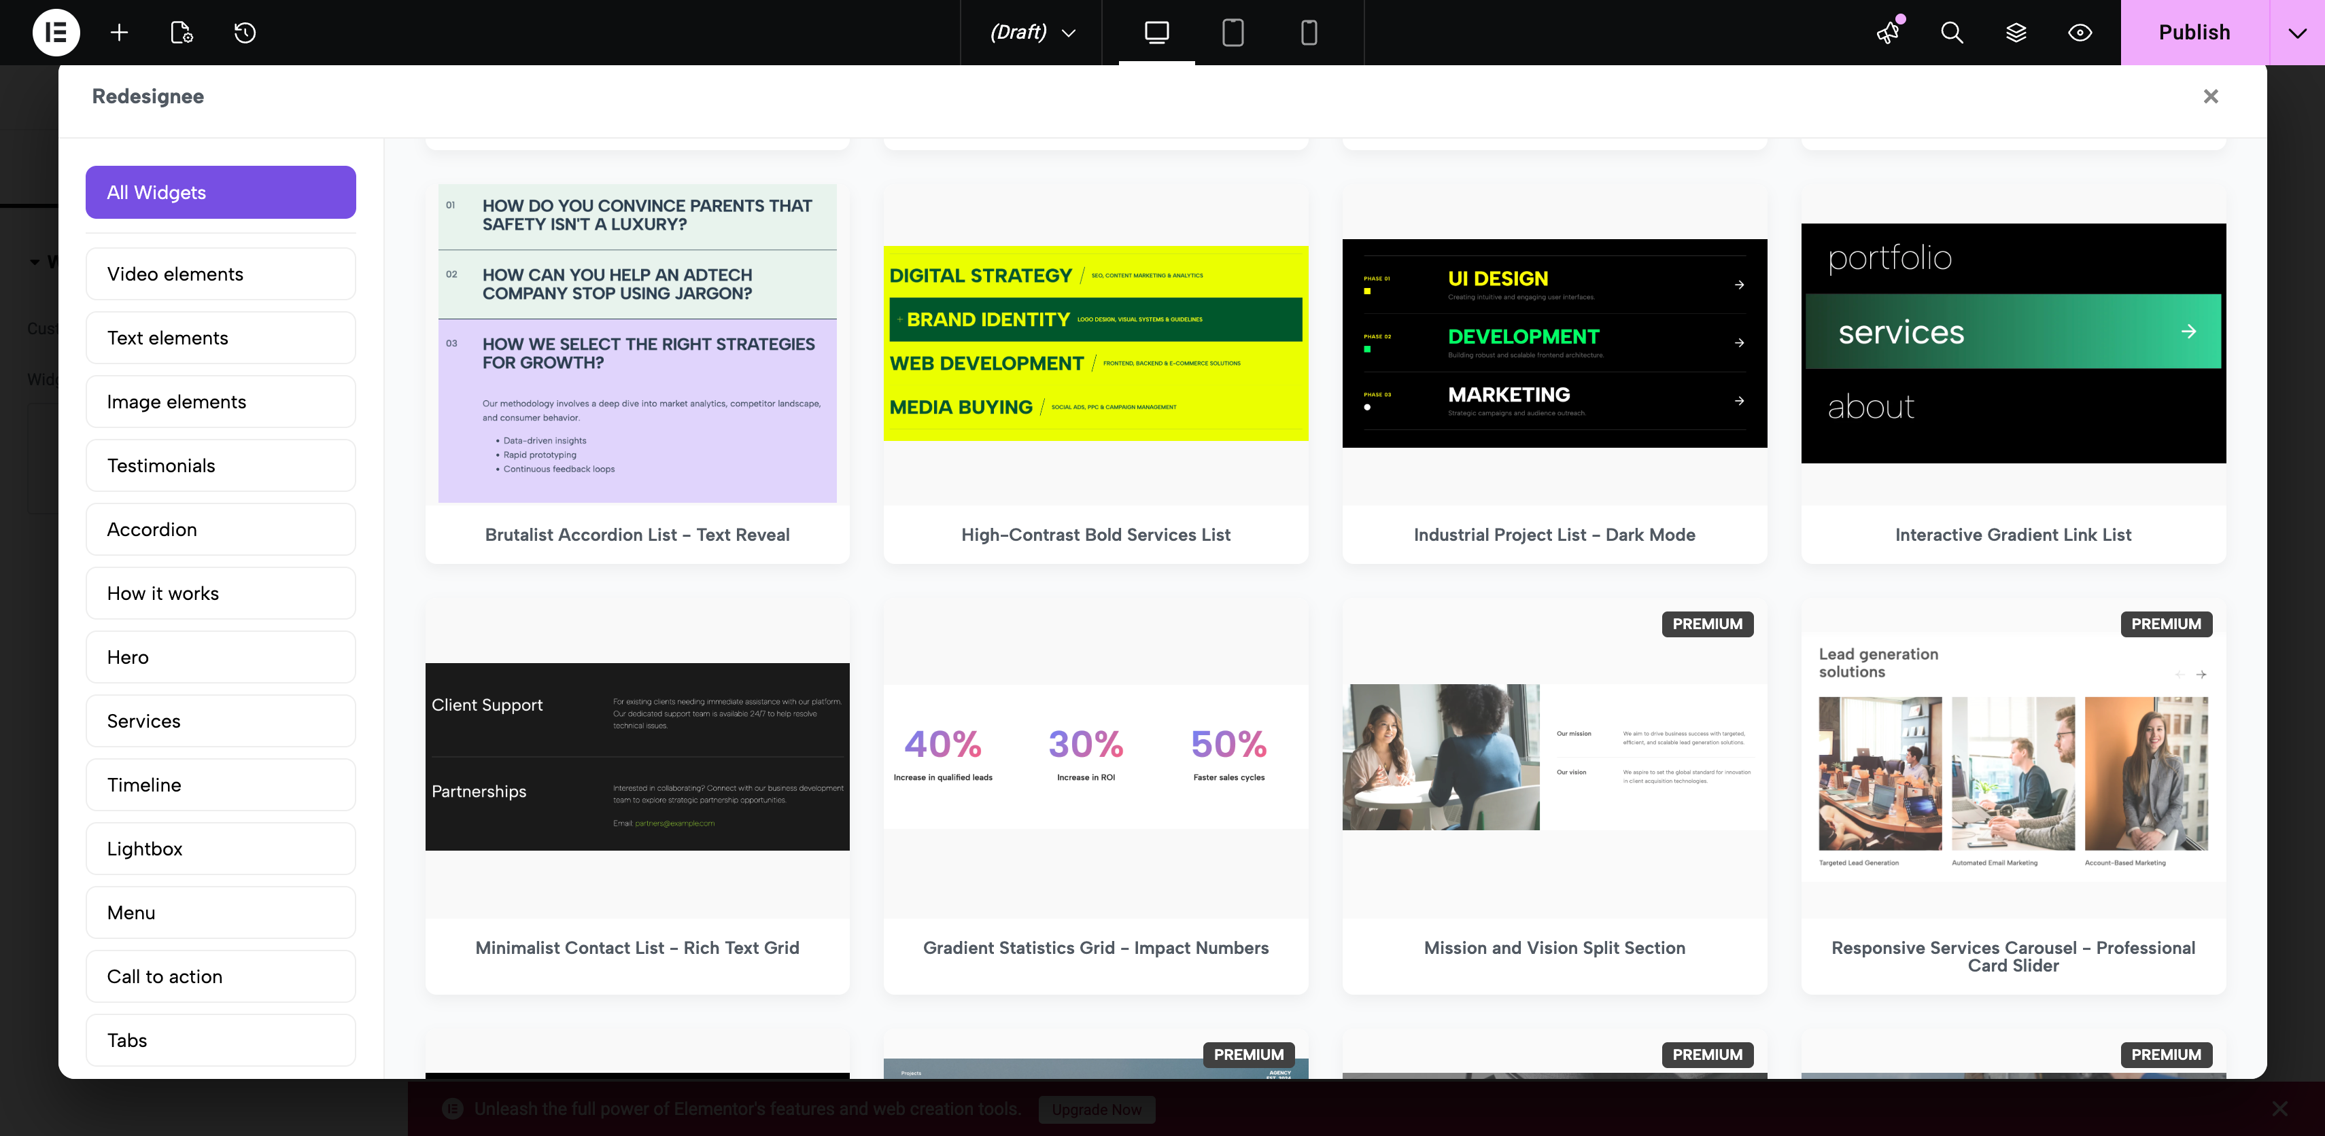Open the Lightbox category
Viewport: 2325px width, 1136px height.
221,849
